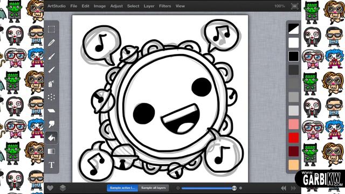Pick the bright red swatch
The image size is (345, 194).
pos(293,138)
